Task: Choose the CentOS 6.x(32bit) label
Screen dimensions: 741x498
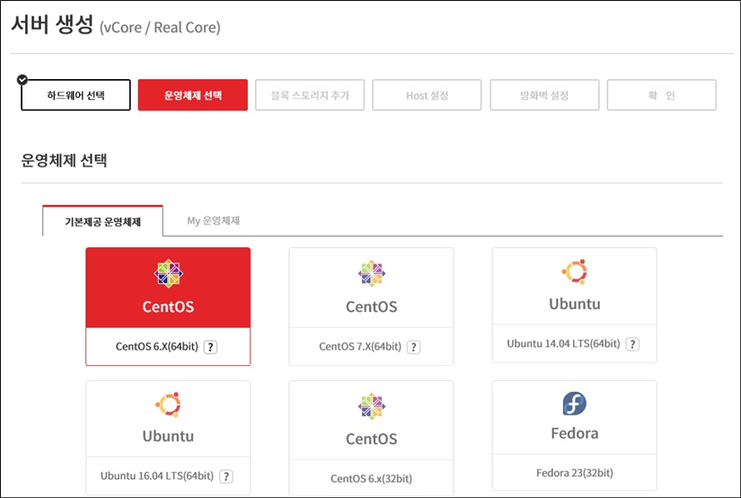Action: (x=372, y=478)
